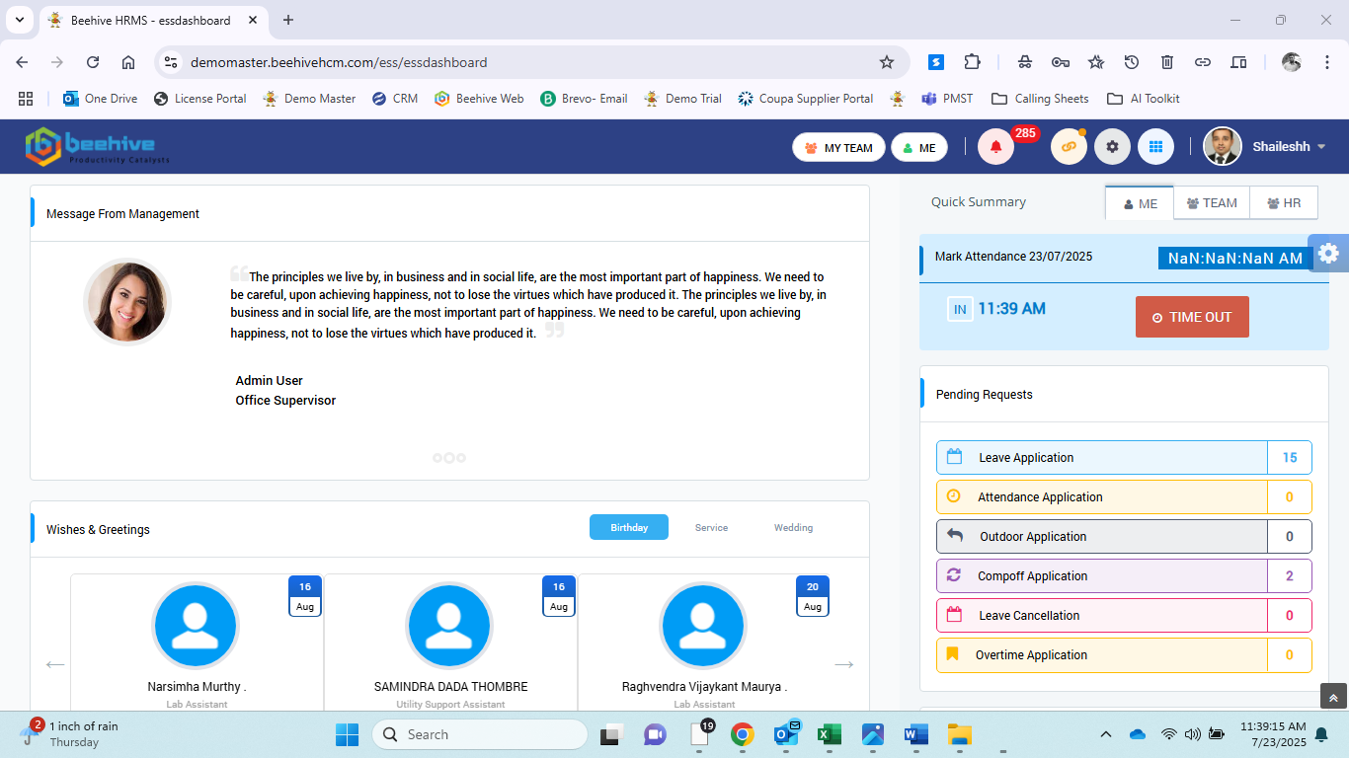Advance the birthday carousel with the right arrow
This screenshot has width=1349, height=758.
click(844, 664)
